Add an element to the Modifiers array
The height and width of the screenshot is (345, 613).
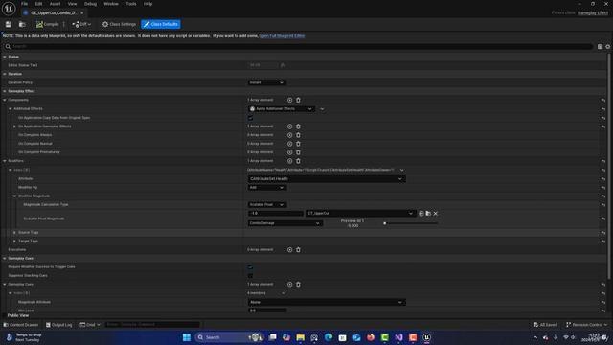289,161
